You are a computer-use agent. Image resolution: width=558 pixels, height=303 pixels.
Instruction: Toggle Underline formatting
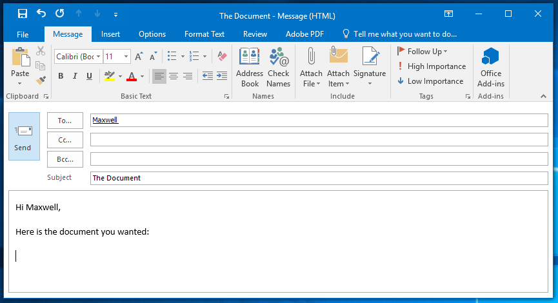coord(89,76)
